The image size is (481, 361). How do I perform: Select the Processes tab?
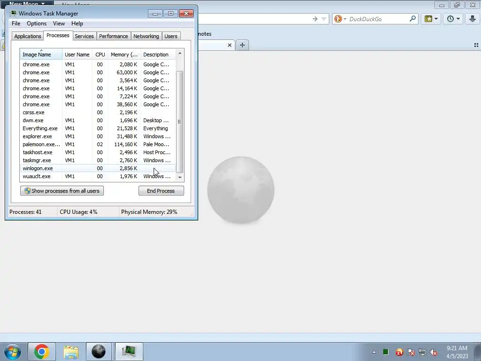[58, 35]
